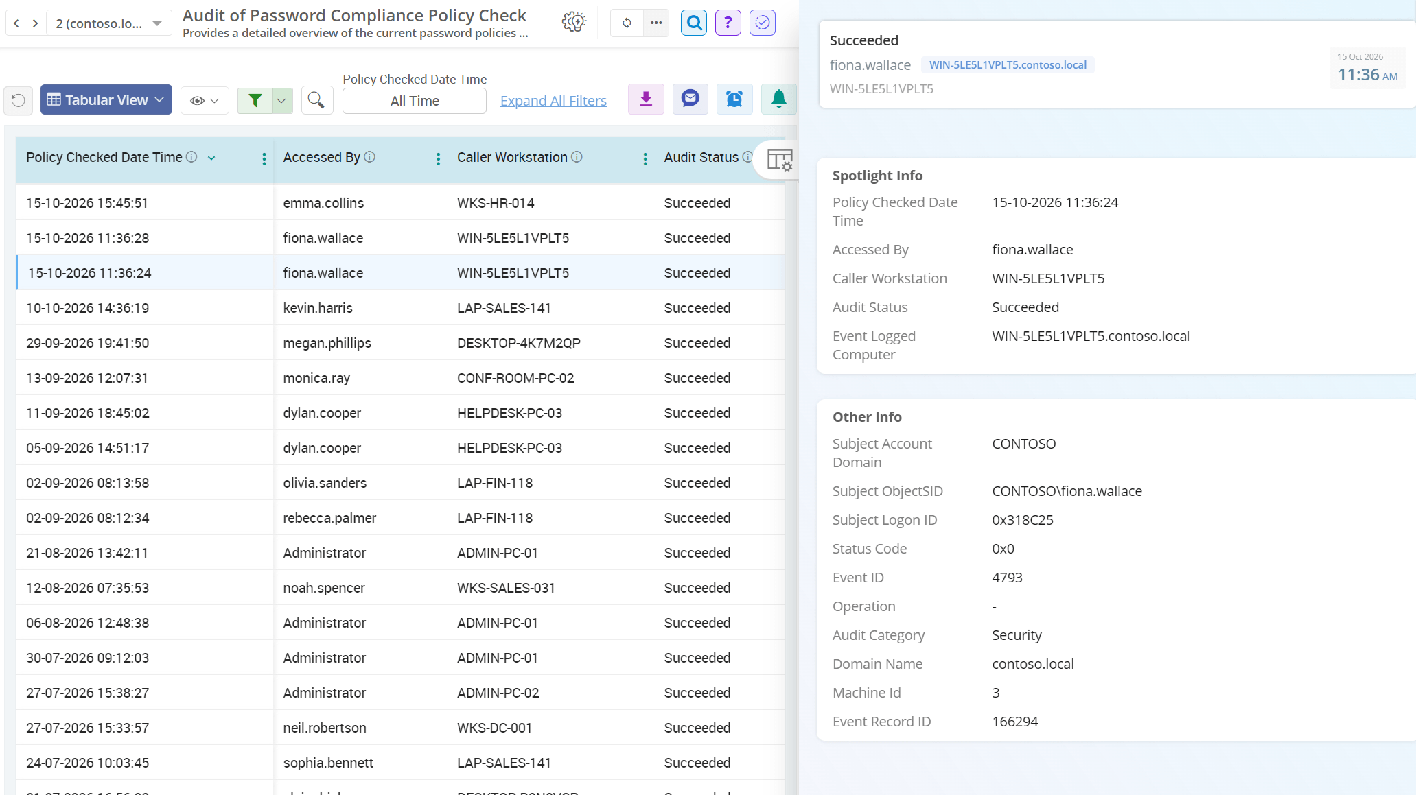1416x795 pixels.
Task: Open the All Time date range picker
Action: click(x=415, y=101)
